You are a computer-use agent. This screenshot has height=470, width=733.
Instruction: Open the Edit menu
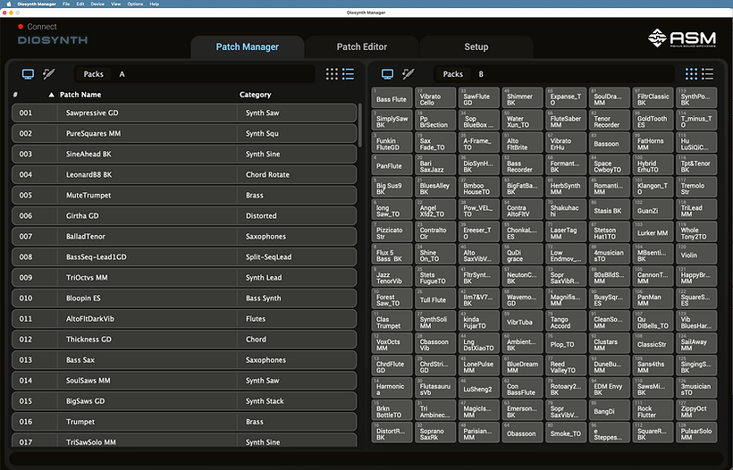(x=80, y=4)
